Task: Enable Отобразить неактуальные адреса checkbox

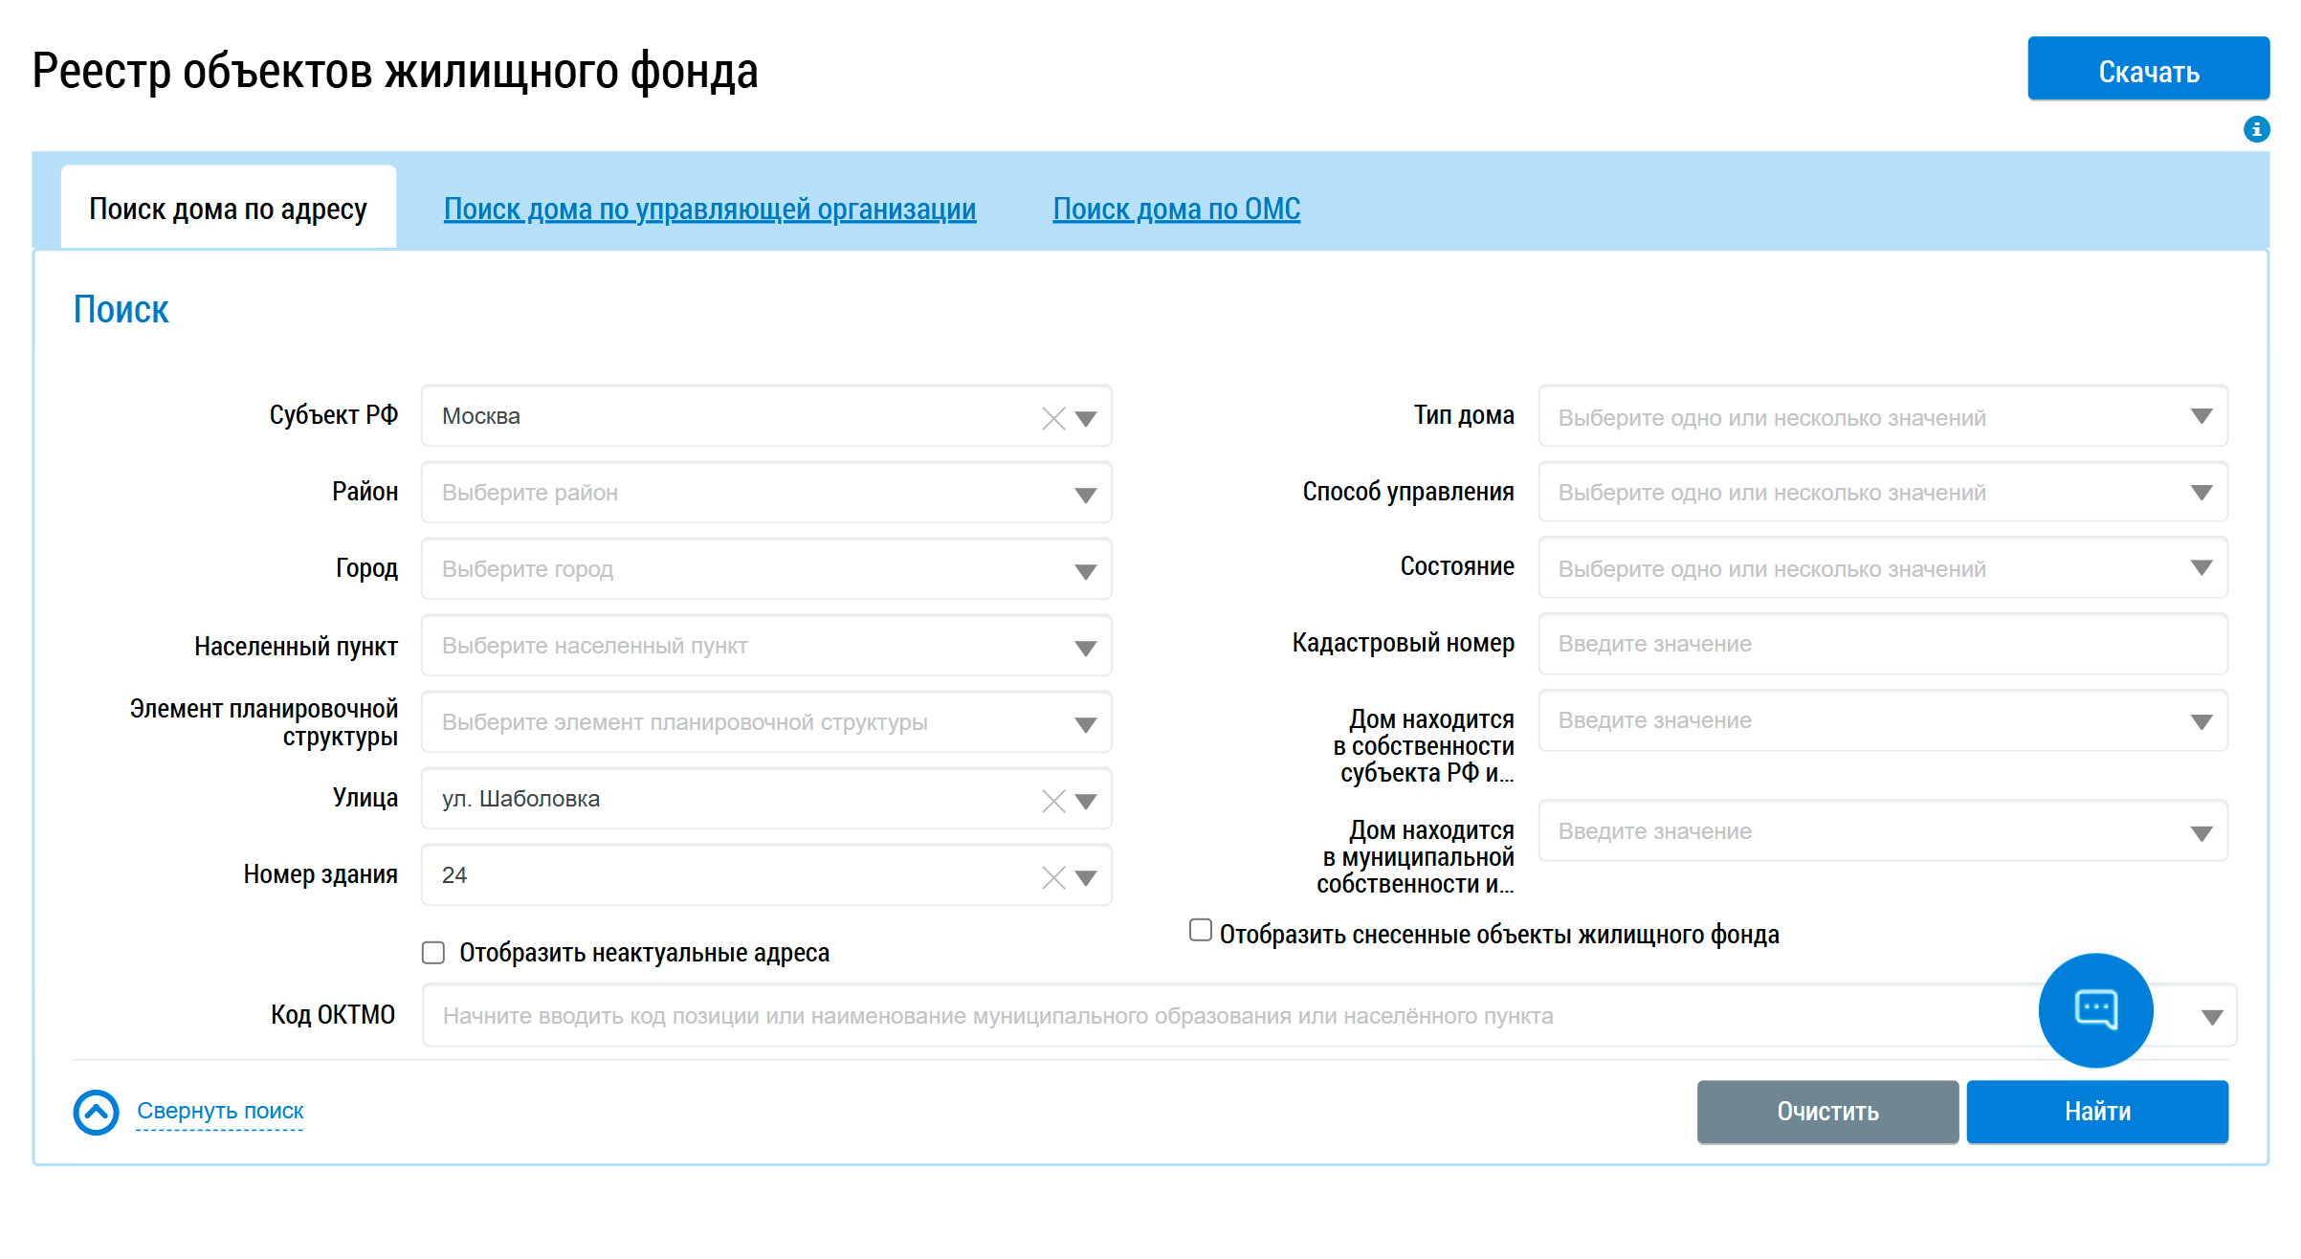Action: coord(433,953)
